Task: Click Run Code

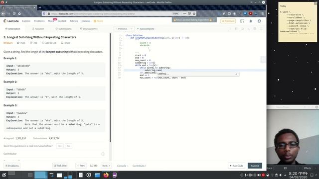Action: tap(236, 166)
